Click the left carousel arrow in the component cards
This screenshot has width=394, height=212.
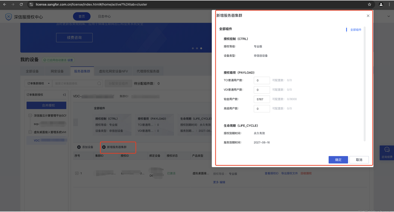click(x=75, y=122)
